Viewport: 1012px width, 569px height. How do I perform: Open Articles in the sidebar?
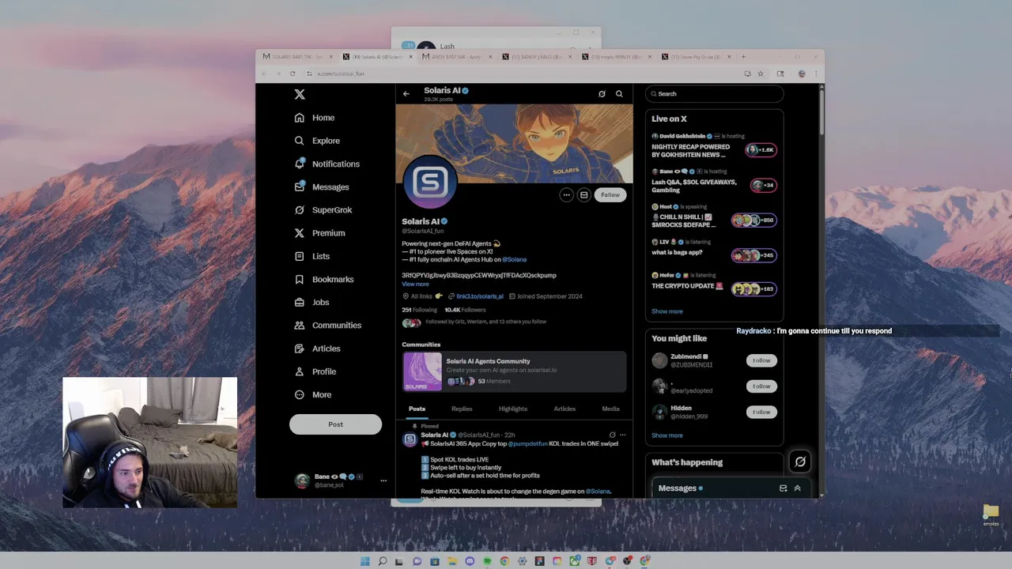317,349
